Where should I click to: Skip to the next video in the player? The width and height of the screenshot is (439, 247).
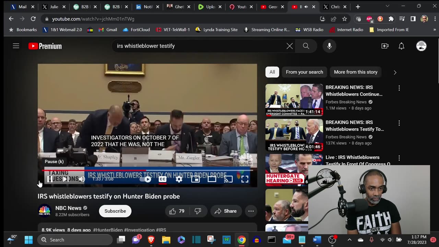pyautogui.click(x=65, y=179)
